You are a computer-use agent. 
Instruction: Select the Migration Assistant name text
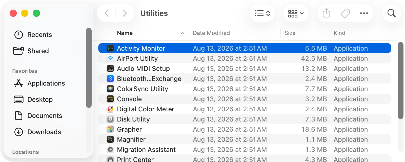(x=146, y=149)
